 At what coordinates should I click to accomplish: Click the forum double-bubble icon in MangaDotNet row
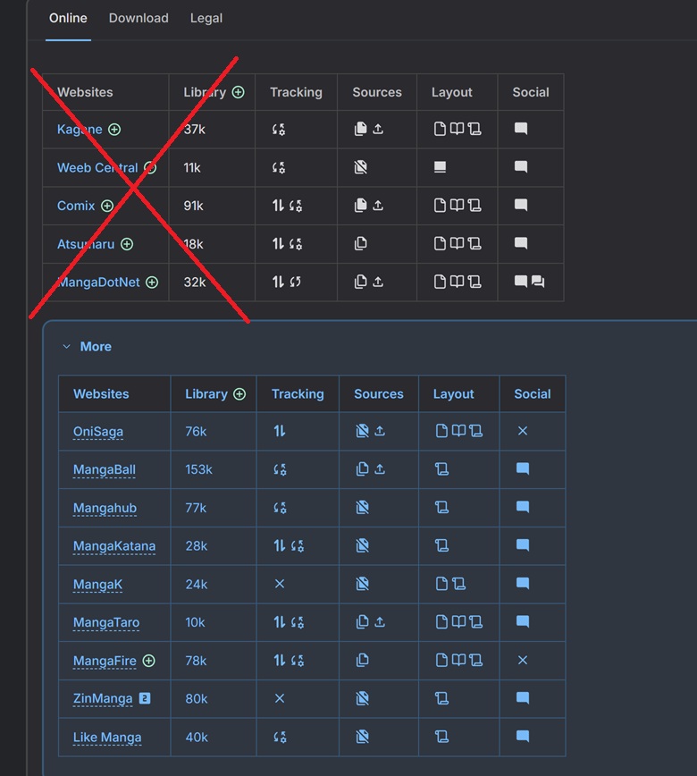click(x=538, y=282)
